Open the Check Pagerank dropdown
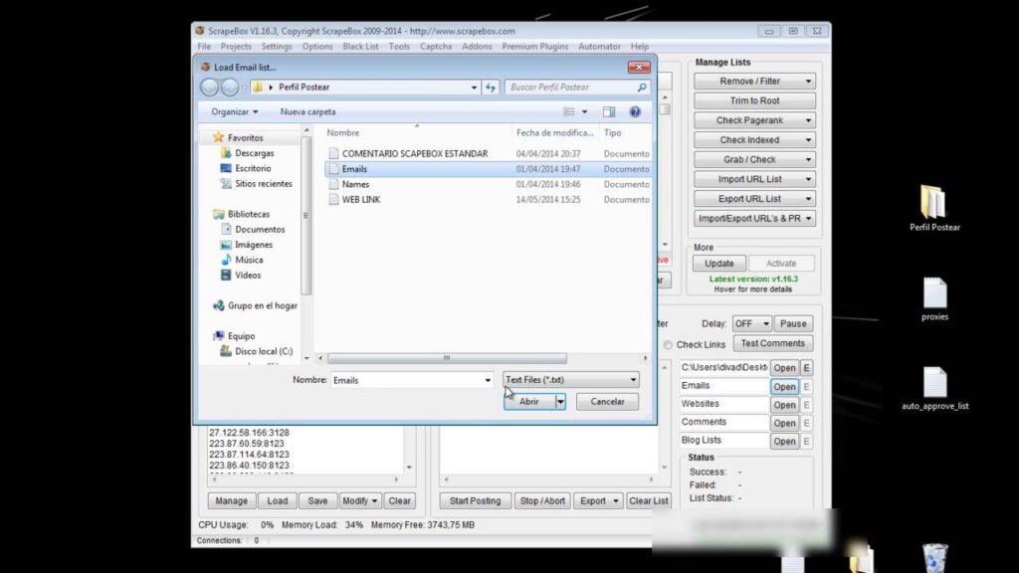 click(754, 120)
